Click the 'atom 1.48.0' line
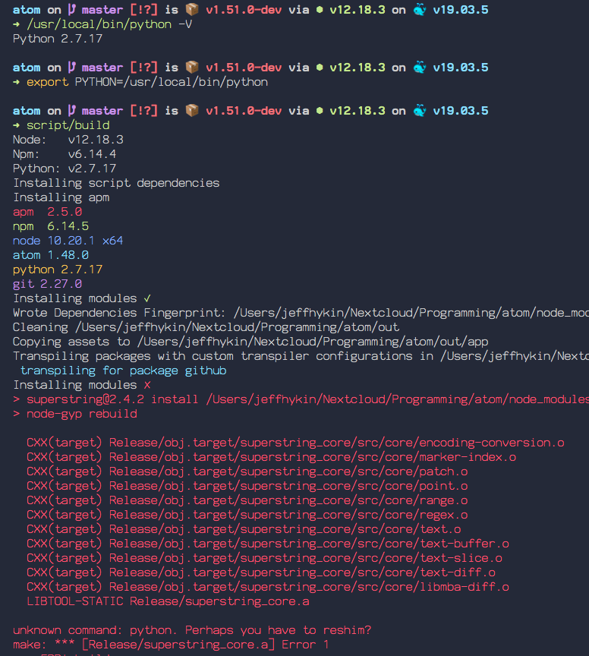 click(x=51, y=255)
